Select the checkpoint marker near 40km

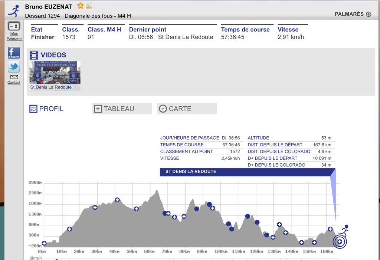pos(117,200)
